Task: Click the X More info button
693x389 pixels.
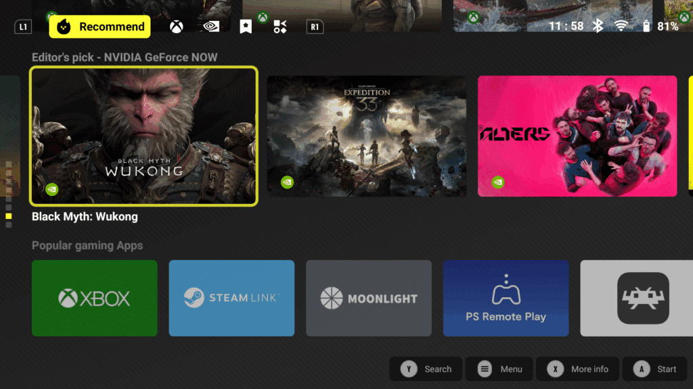Action: (x=578, y=369)
